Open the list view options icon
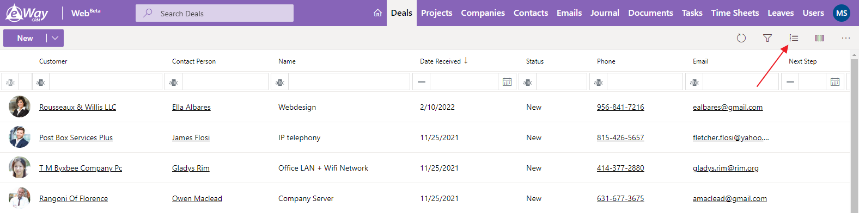 tap(794, 38)
